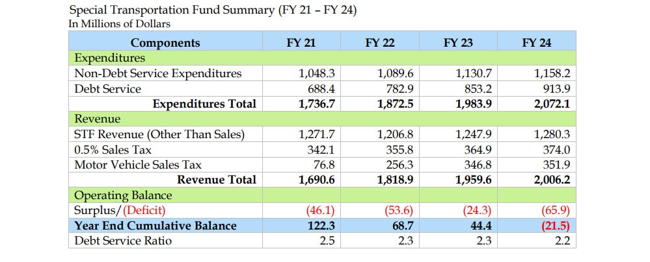Select the FY 24 column header

point(536,43)
